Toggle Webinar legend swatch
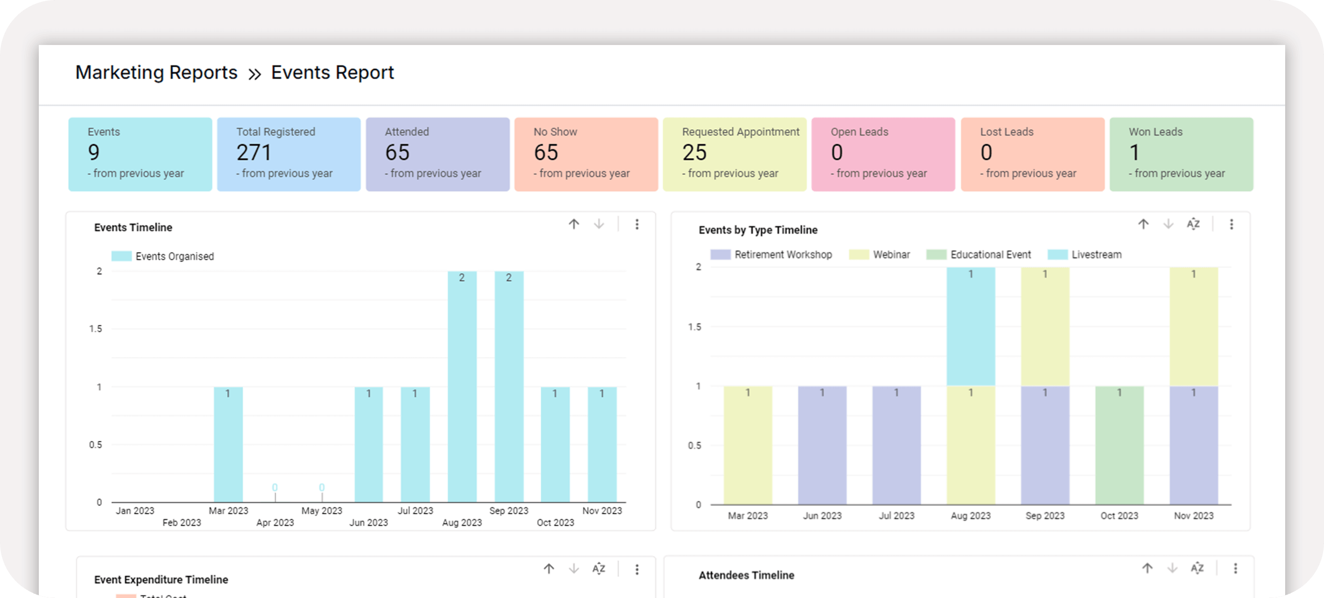Viewport: 1324px width, 598px height. 859,255
